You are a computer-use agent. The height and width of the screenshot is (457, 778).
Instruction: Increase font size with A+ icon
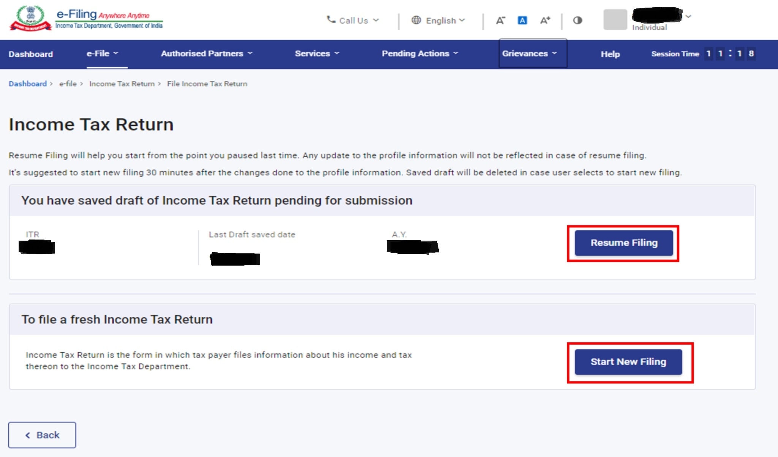545,20
